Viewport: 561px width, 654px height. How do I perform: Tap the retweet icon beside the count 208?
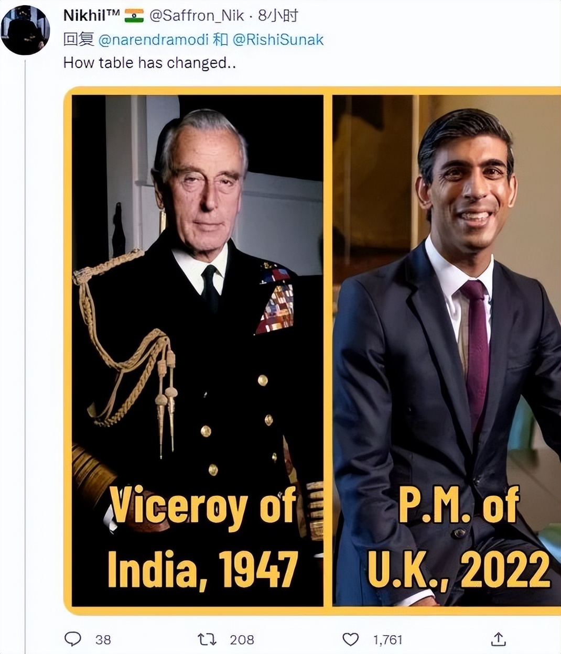click(x=209, y=639)
